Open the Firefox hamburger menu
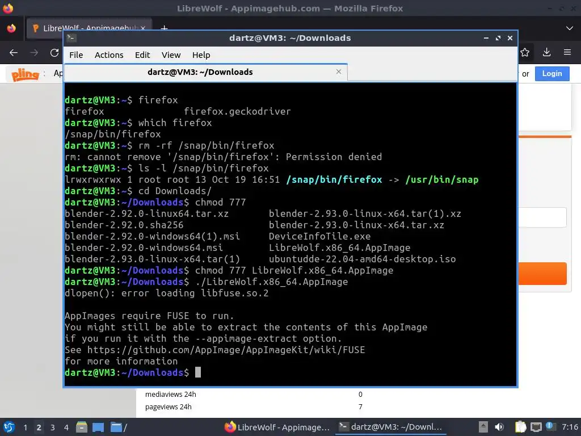The width and height of the screenshot is (581, 436). [x=567, y=52]
